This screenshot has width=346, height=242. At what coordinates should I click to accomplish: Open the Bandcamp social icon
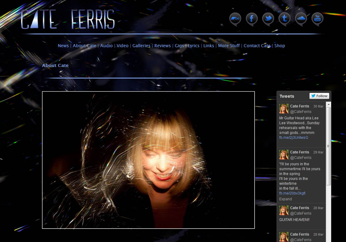(x=235, y=19)
